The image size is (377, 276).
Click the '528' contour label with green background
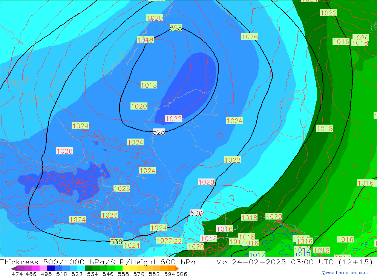tap(176, 28)
